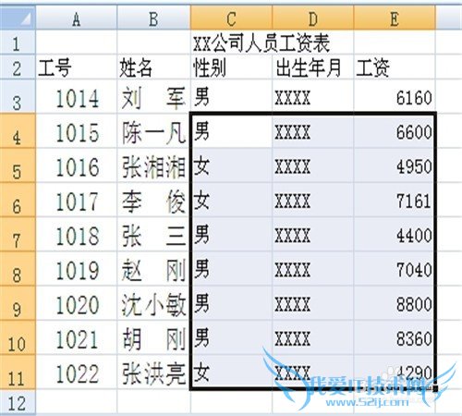This screenshot has height=416, width=462.
Task: Select row 11 header
Action: 18,372
